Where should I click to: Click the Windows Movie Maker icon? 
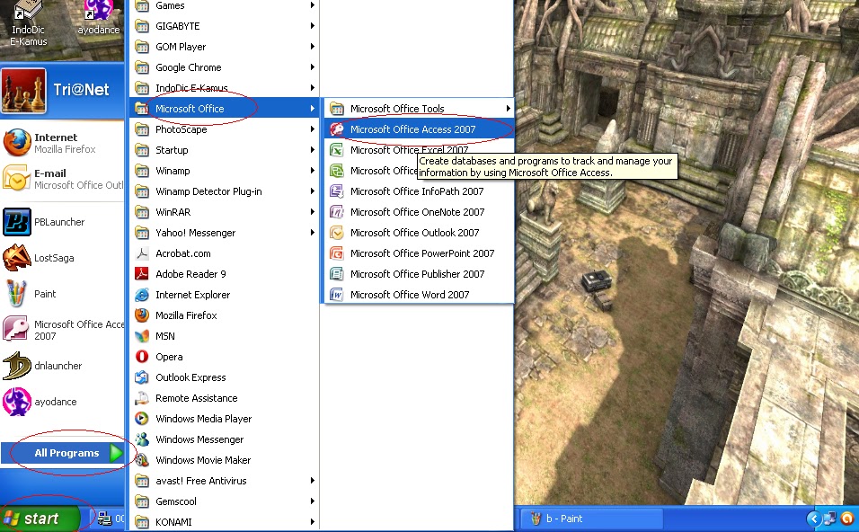coord(142,460)
